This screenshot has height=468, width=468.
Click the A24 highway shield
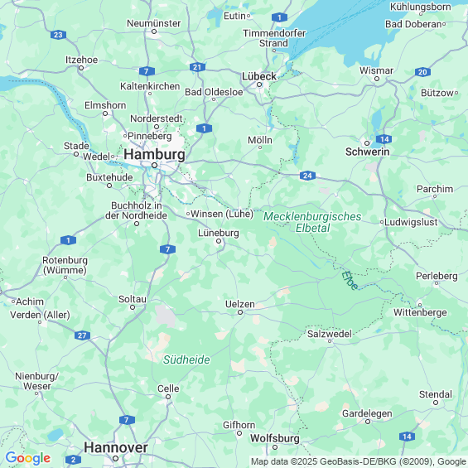[307, 176]
